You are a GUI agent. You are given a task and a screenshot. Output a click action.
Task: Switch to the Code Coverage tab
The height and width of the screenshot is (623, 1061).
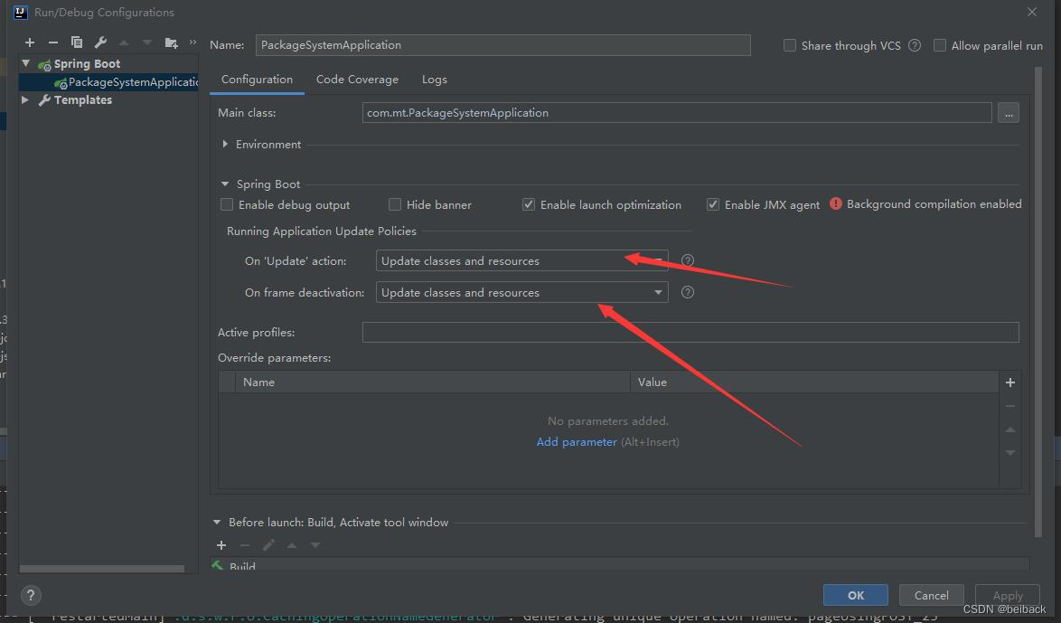[x=357, y=80]
